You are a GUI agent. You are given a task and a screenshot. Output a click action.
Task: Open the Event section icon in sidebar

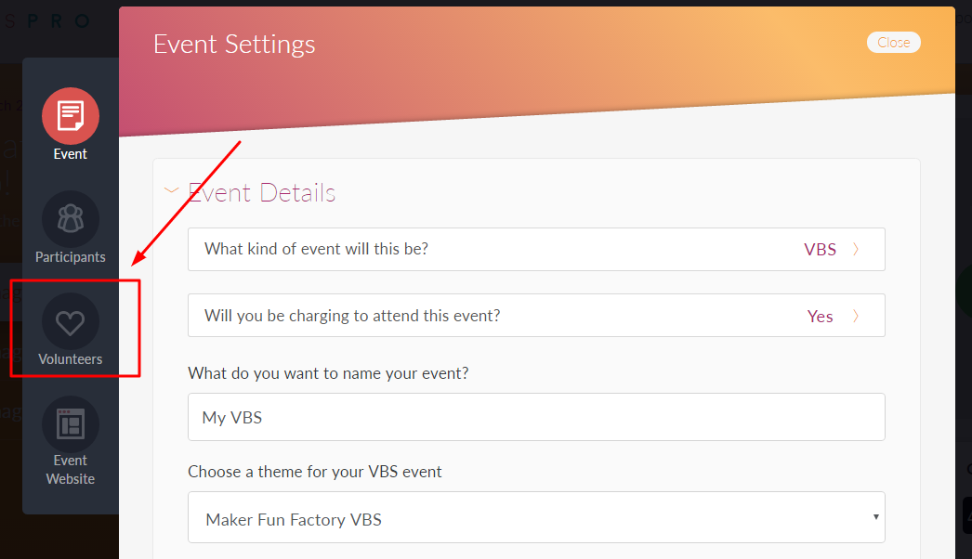[x=71, y=116]
